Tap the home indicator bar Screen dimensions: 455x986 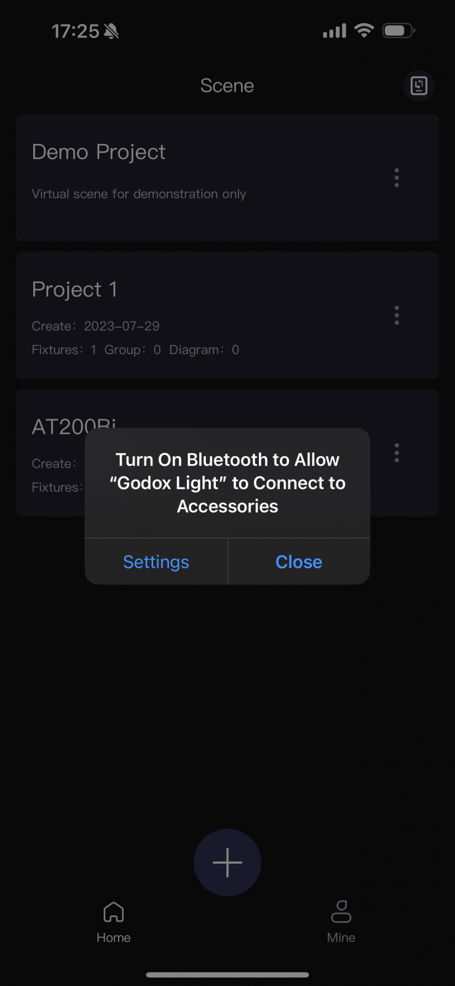coord(228,974)
